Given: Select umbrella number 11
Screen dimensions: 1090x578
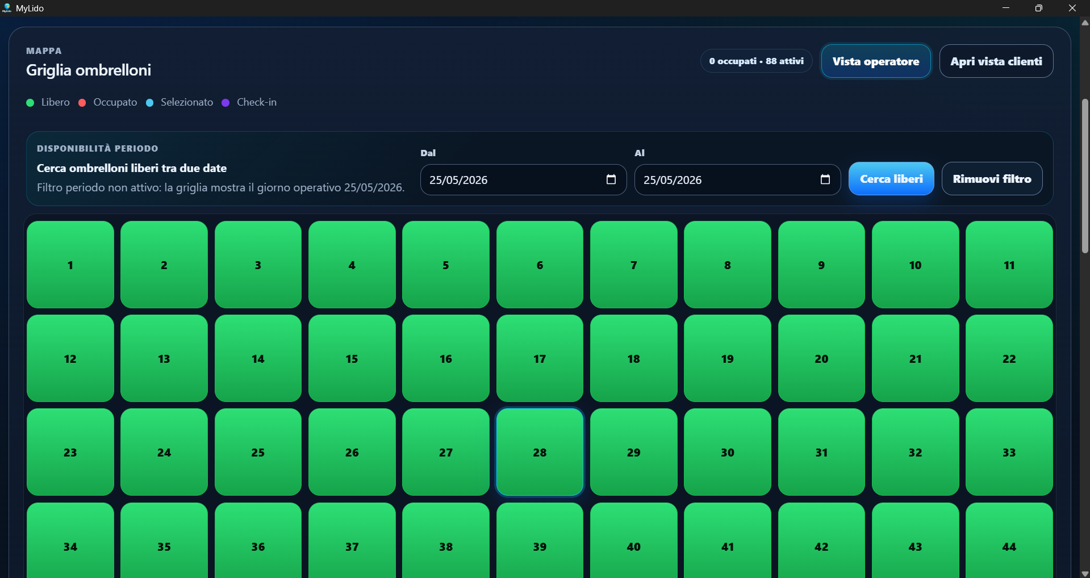Looking at the screenshot, I should point(1009,265).
